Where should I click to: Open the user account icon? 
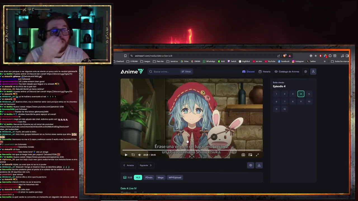pyautogui.click(x=313, y=72)
